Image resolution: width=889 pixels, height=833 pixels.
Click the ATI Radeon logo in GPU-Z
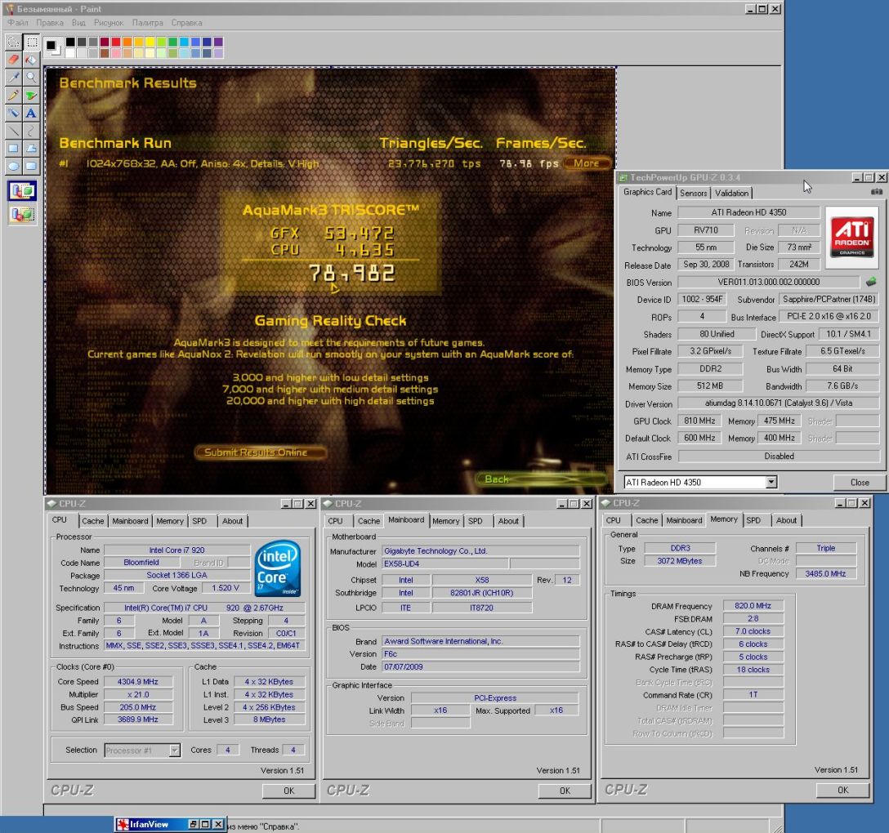pyautogui.click(x=851, y=237)
